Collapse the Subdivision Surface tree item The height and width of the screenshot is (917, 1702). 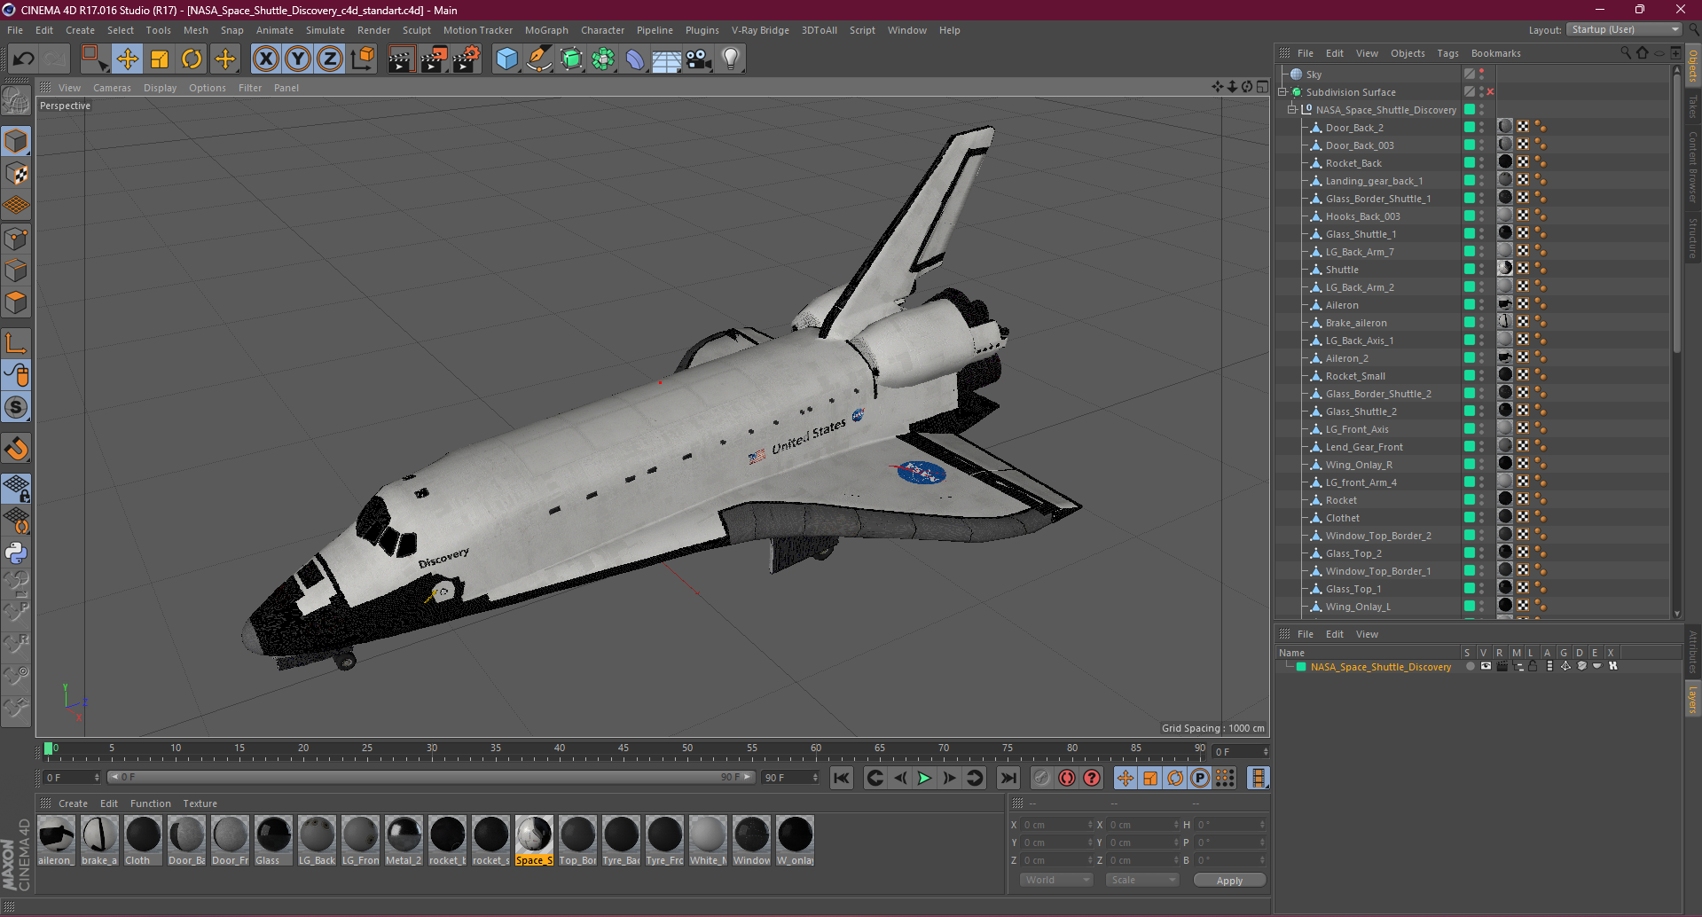point(1282,92)
